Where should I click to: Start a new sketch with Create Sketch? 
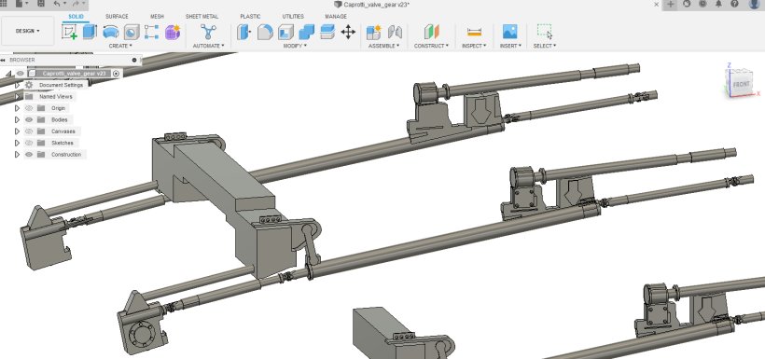70,33
